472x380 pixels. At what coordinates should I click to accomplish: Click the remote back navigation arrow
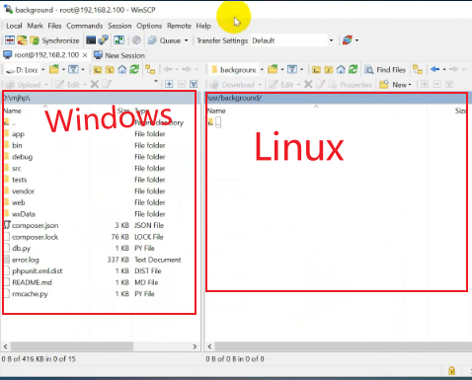tap(435, 69)
